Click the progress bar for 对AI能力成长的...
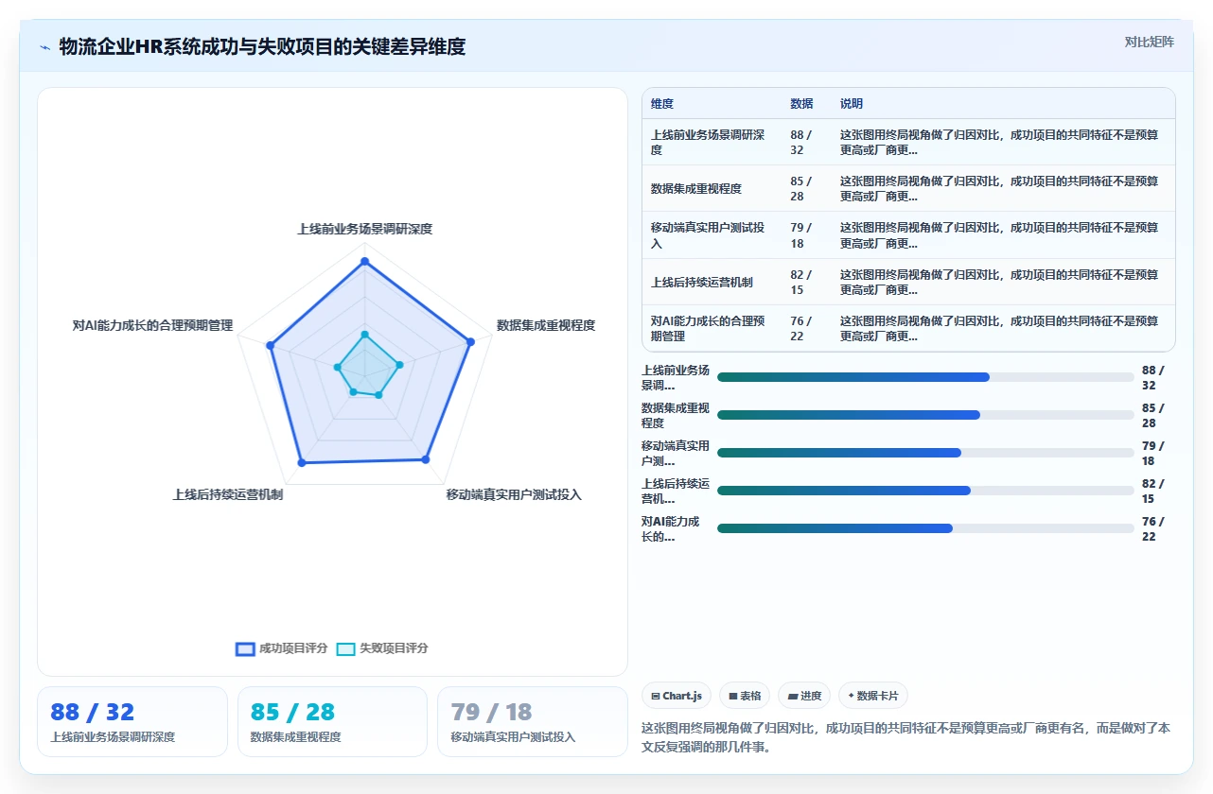The height and width of the screenshot is (794, 1213). [925, 528]
